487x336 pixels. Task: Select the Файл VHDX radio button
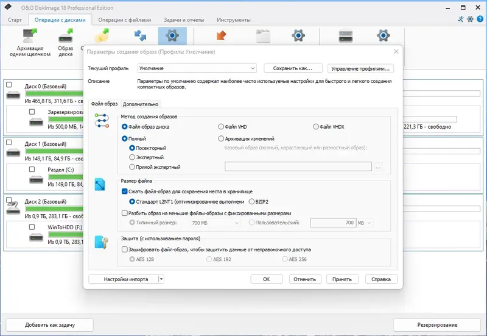pos(315,127)
